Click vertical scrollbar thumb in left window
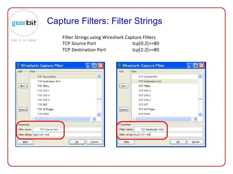 click(x=99, y=99)
